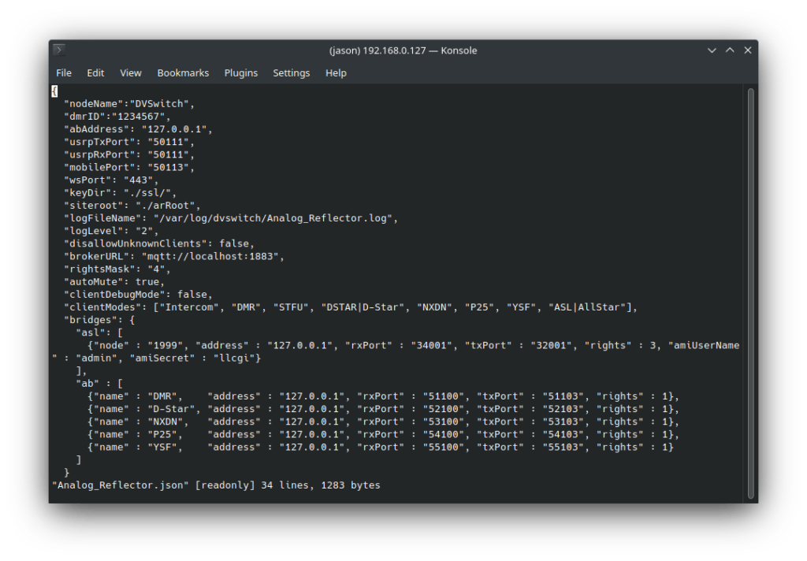
Task: Click the amiSecret "llcgi" value
Action: point(233,359)
